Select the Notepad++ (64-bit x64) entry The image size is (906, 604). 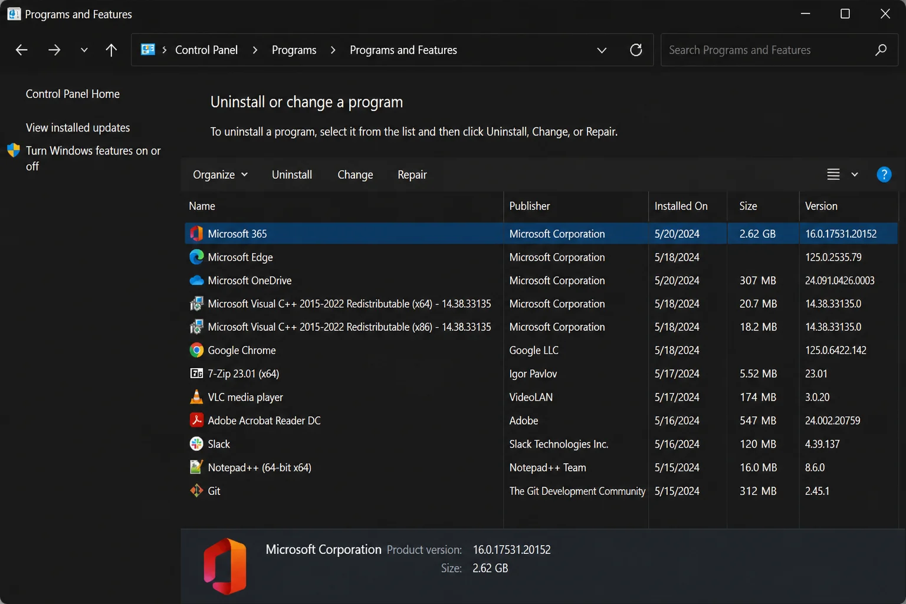click(260, 467)
